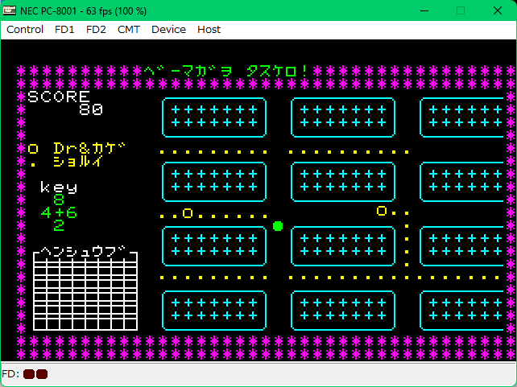Click the yellow O left of the green ball

pyautogui.click(x=188, y=213)
